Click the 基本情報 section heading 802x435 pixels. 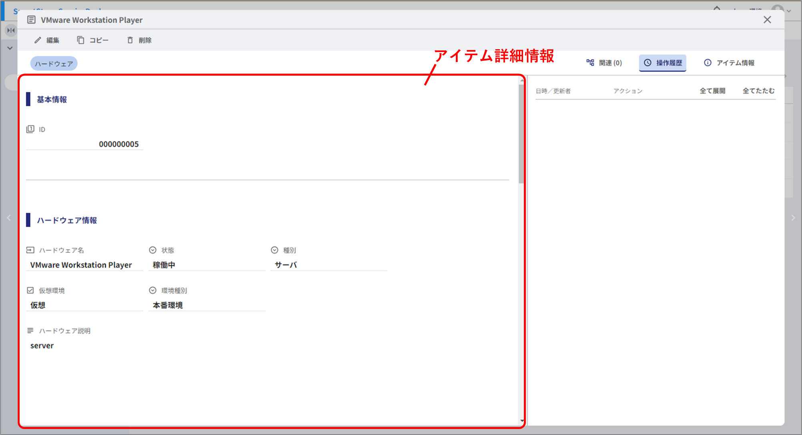[x=52, y=99]
